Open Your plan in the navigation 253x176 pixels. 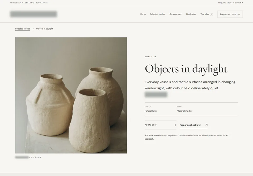pos(207,14)
